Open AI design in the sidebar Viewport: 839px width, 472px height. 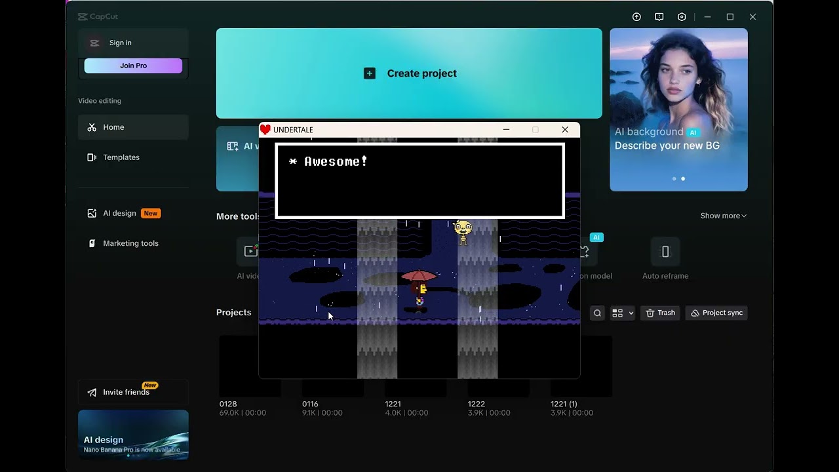(133, 213)
